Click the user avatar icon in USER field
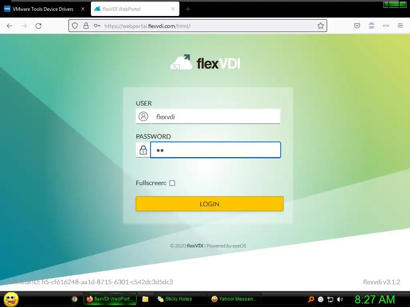The image size is (410, 307). pos(143,116)
